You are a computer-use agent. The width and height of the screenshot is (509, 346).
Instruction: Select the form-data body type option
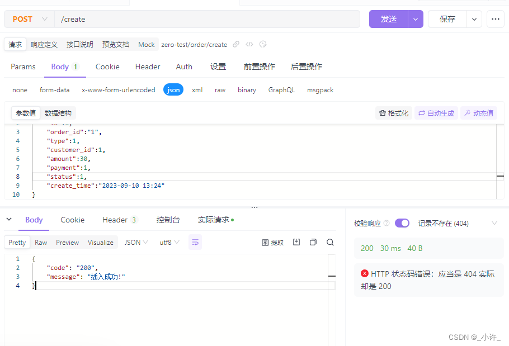pyautogui.click(x=54, y=89)
